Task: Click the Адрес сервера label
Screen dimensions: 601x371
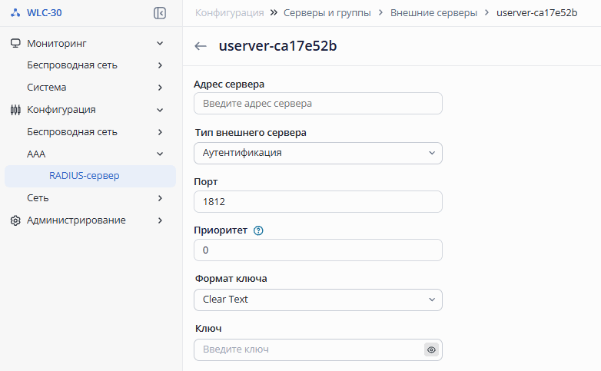Action: pyautogui.click(x=229, y=84)
